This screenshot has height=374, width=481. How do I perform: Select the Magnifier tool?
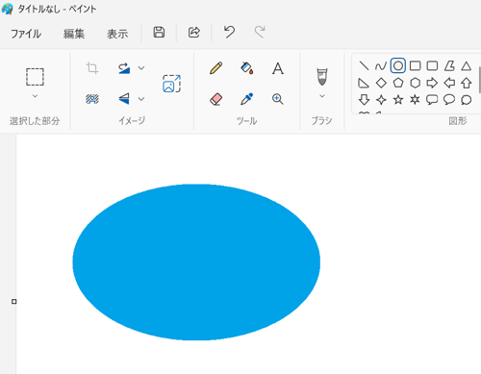click(x=278, y=99)
